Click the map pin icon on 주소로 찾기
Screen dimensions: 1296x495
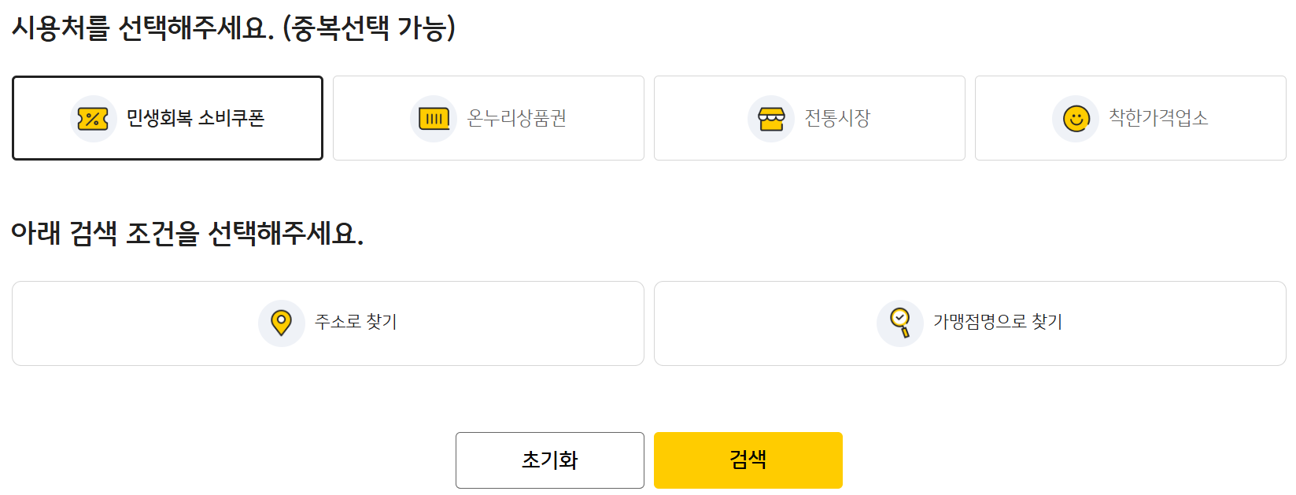point(282,323)
